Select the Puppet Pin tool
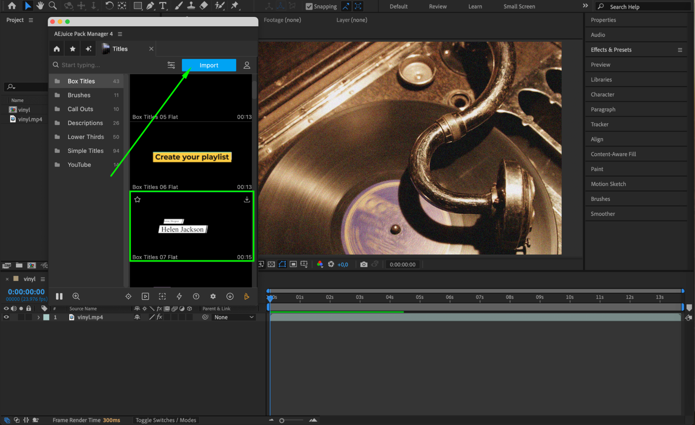 [x=235, y=6]
